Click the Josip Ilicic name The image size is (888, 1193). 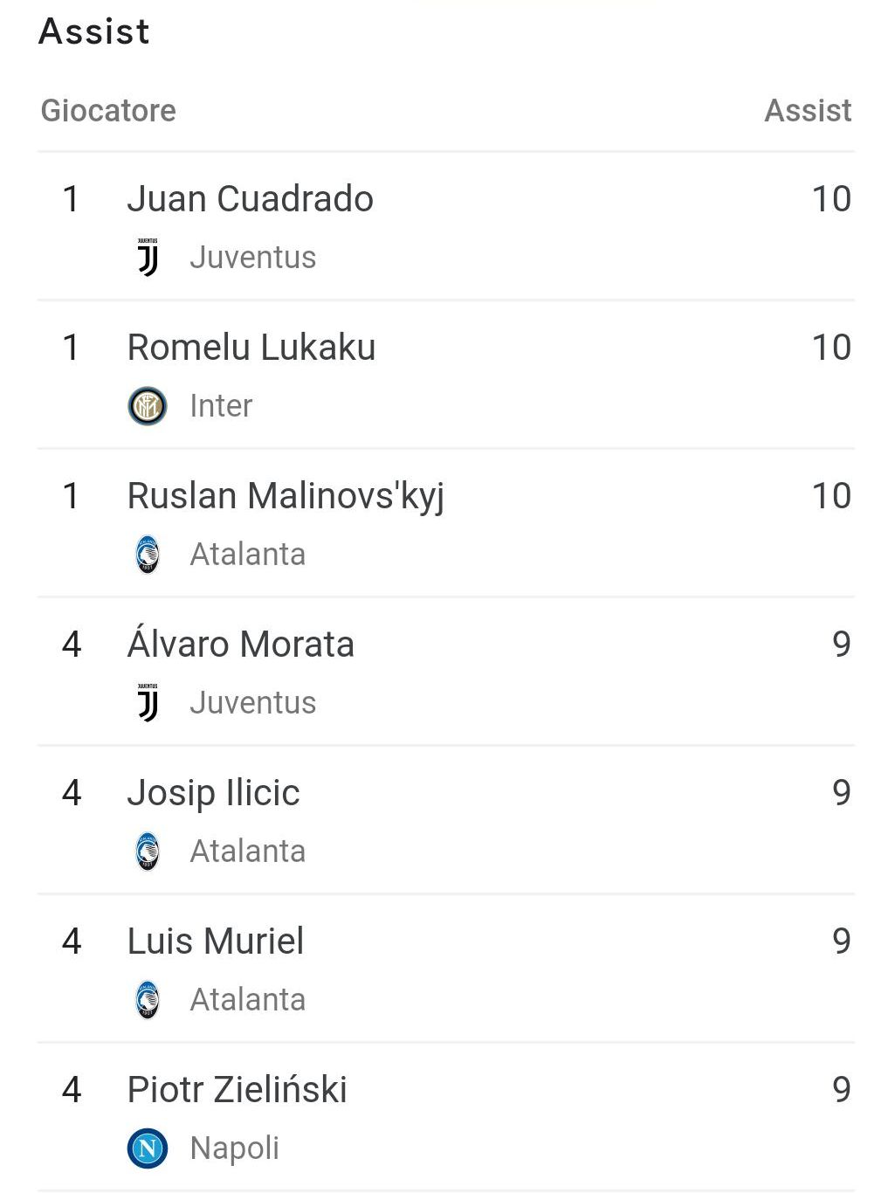coord(213,793)
